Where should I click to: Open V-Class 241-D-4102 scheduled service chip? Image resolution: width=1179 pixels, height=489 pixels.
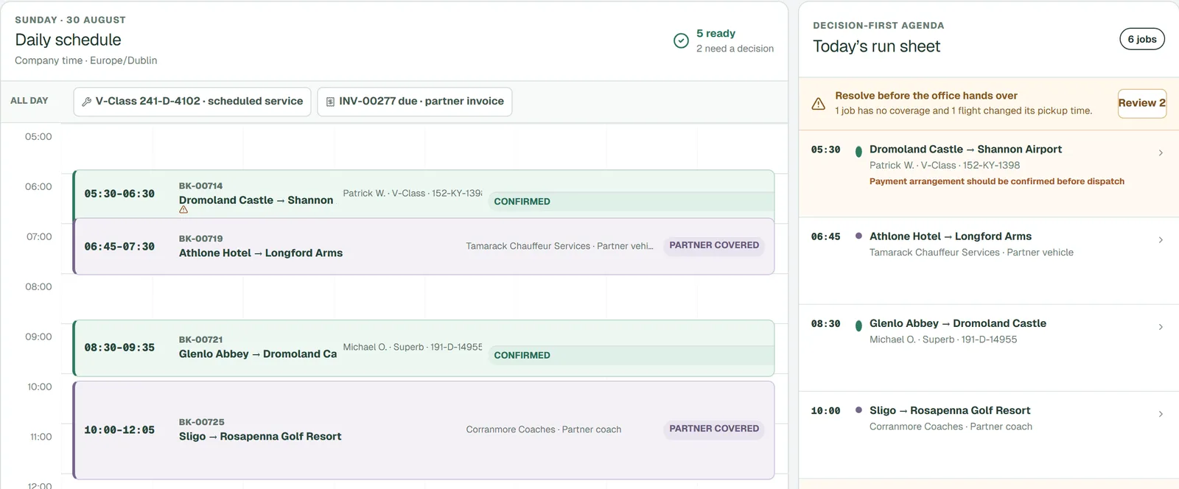click(x=192, y=102)
